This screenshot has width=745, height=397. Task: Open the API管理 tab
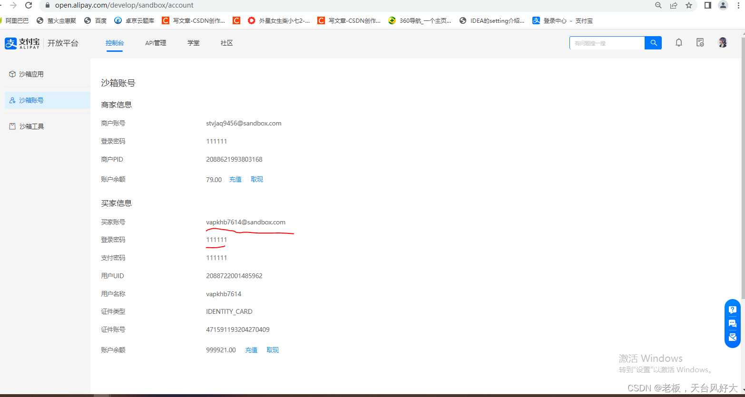coord(156,43)
